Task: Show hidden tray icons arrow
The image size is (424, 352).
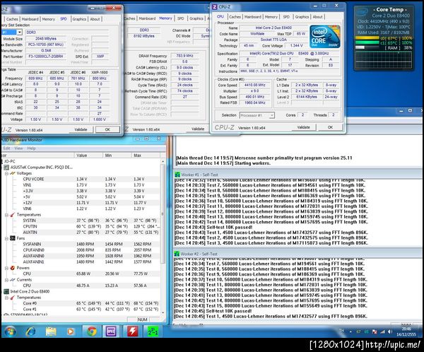Action: coord(351,332)
